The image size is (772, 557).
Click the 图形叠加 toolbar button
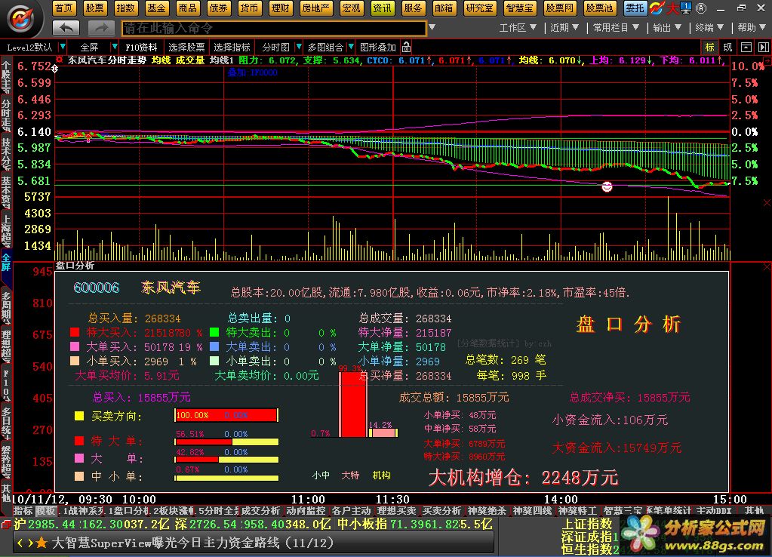(x=377, y=48)
